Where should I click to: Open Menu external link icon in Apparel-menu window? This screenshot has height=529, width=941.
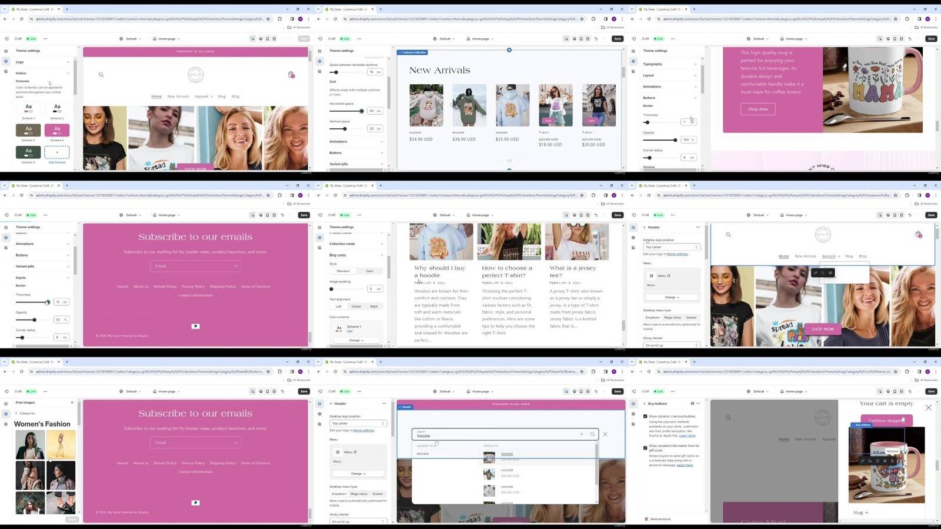coord(669,275)
